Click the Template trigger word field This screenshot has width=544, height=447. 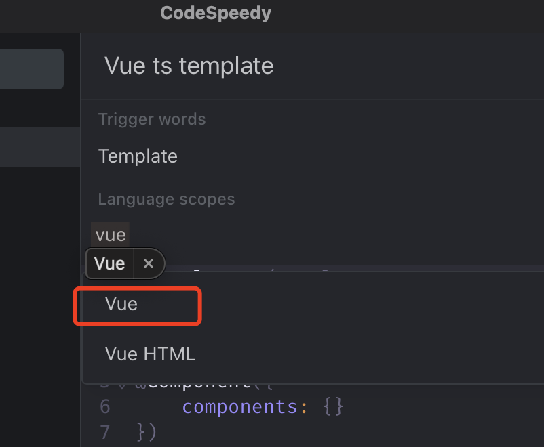tap(138, 156)
